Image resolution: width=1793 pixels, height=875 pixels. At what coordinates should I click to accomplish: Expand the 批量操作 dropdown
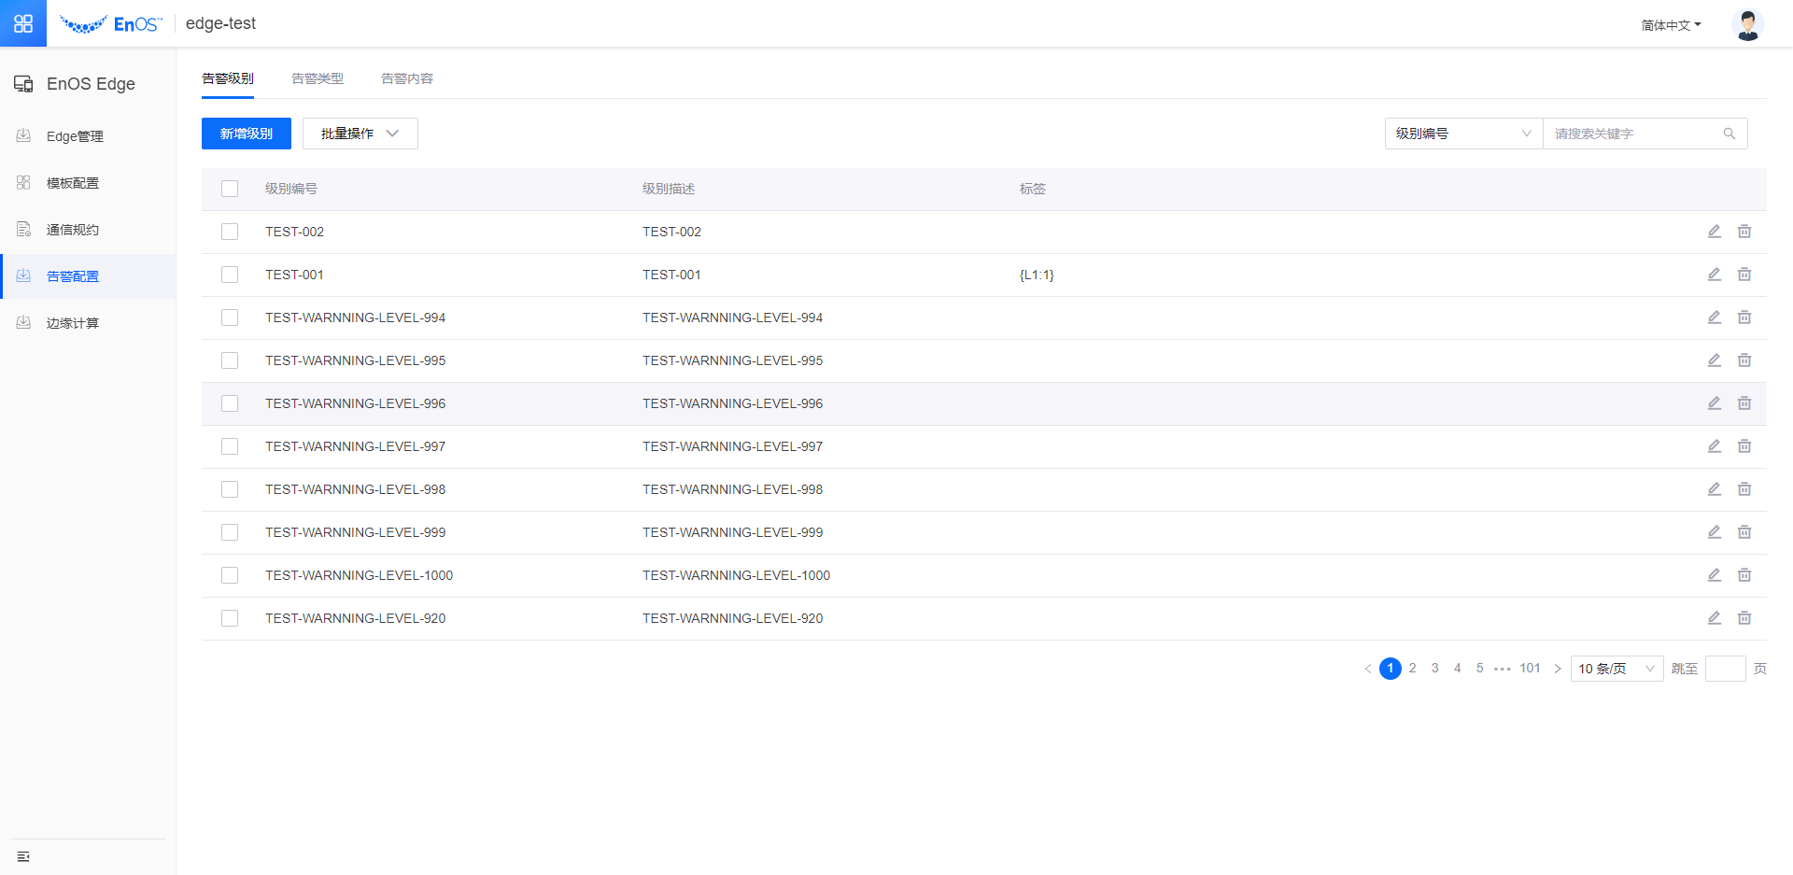point(360,134)
